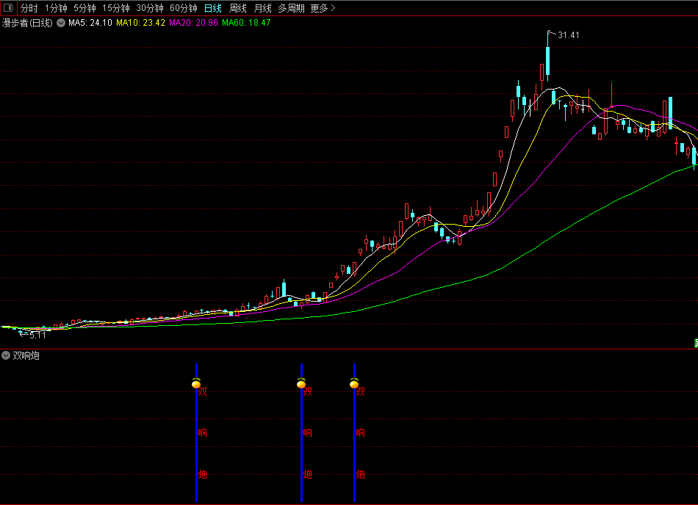The image size is (698, 505).
Task: Click the 漫步者(日线) stock title
Action: (27, 23)
